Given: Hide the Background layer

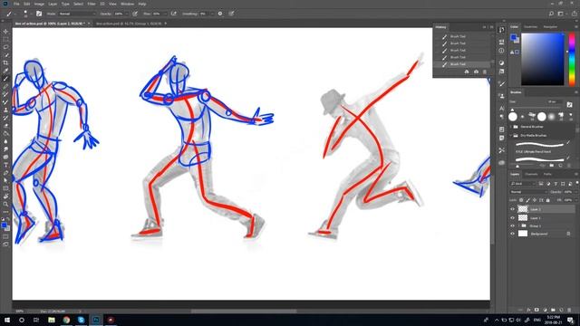Looking at the screenshot, I should pyautogui.click(x=513, y=234).
